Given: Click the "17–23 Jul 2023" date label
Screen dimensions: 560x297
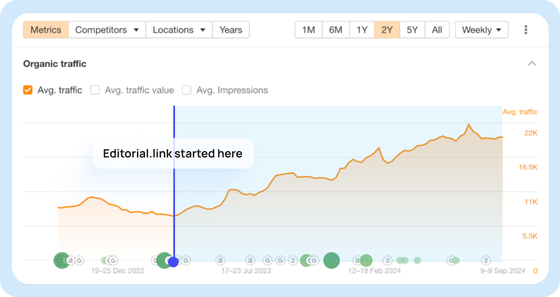Looking at the screenshot, I should (x=246, y=271).
